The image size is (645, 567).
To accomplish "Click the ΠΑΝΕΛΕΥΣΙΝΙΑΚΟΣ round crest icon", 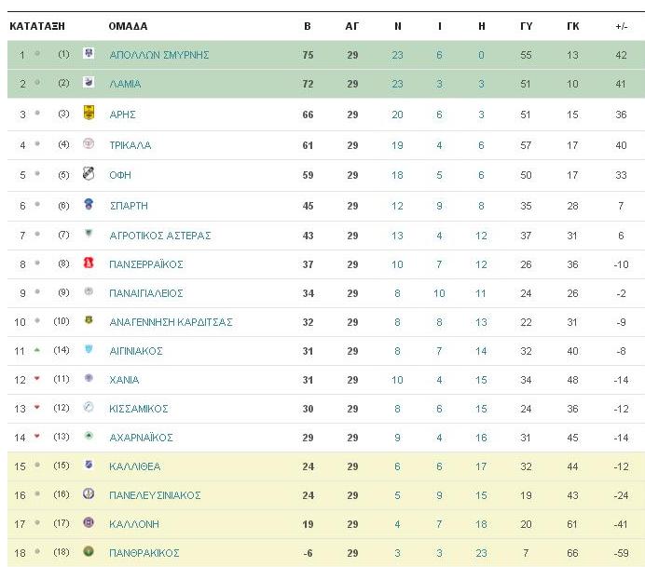I will tap(89, 493).
